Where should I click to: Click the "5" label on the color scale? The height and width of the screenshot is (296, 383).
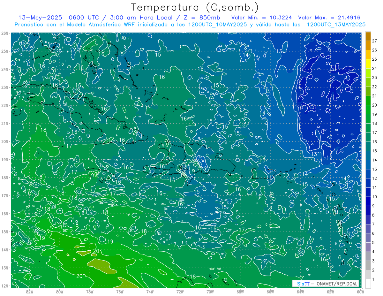tap(373, 243)
